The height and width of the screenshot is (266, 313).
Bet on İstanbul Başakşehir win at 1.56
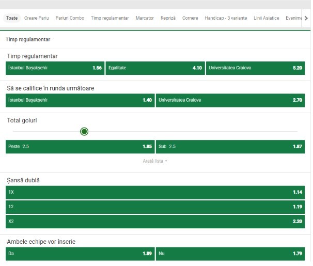click(55, 68)
